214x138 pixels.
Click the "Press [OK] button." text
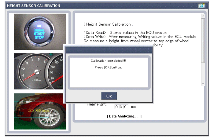point(108,67)
